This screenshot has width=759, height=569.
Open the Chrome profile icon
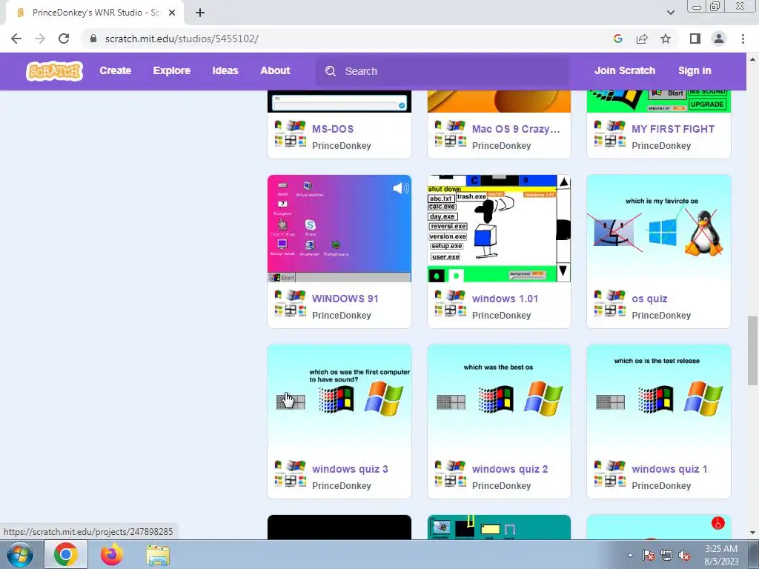point(719,39)
